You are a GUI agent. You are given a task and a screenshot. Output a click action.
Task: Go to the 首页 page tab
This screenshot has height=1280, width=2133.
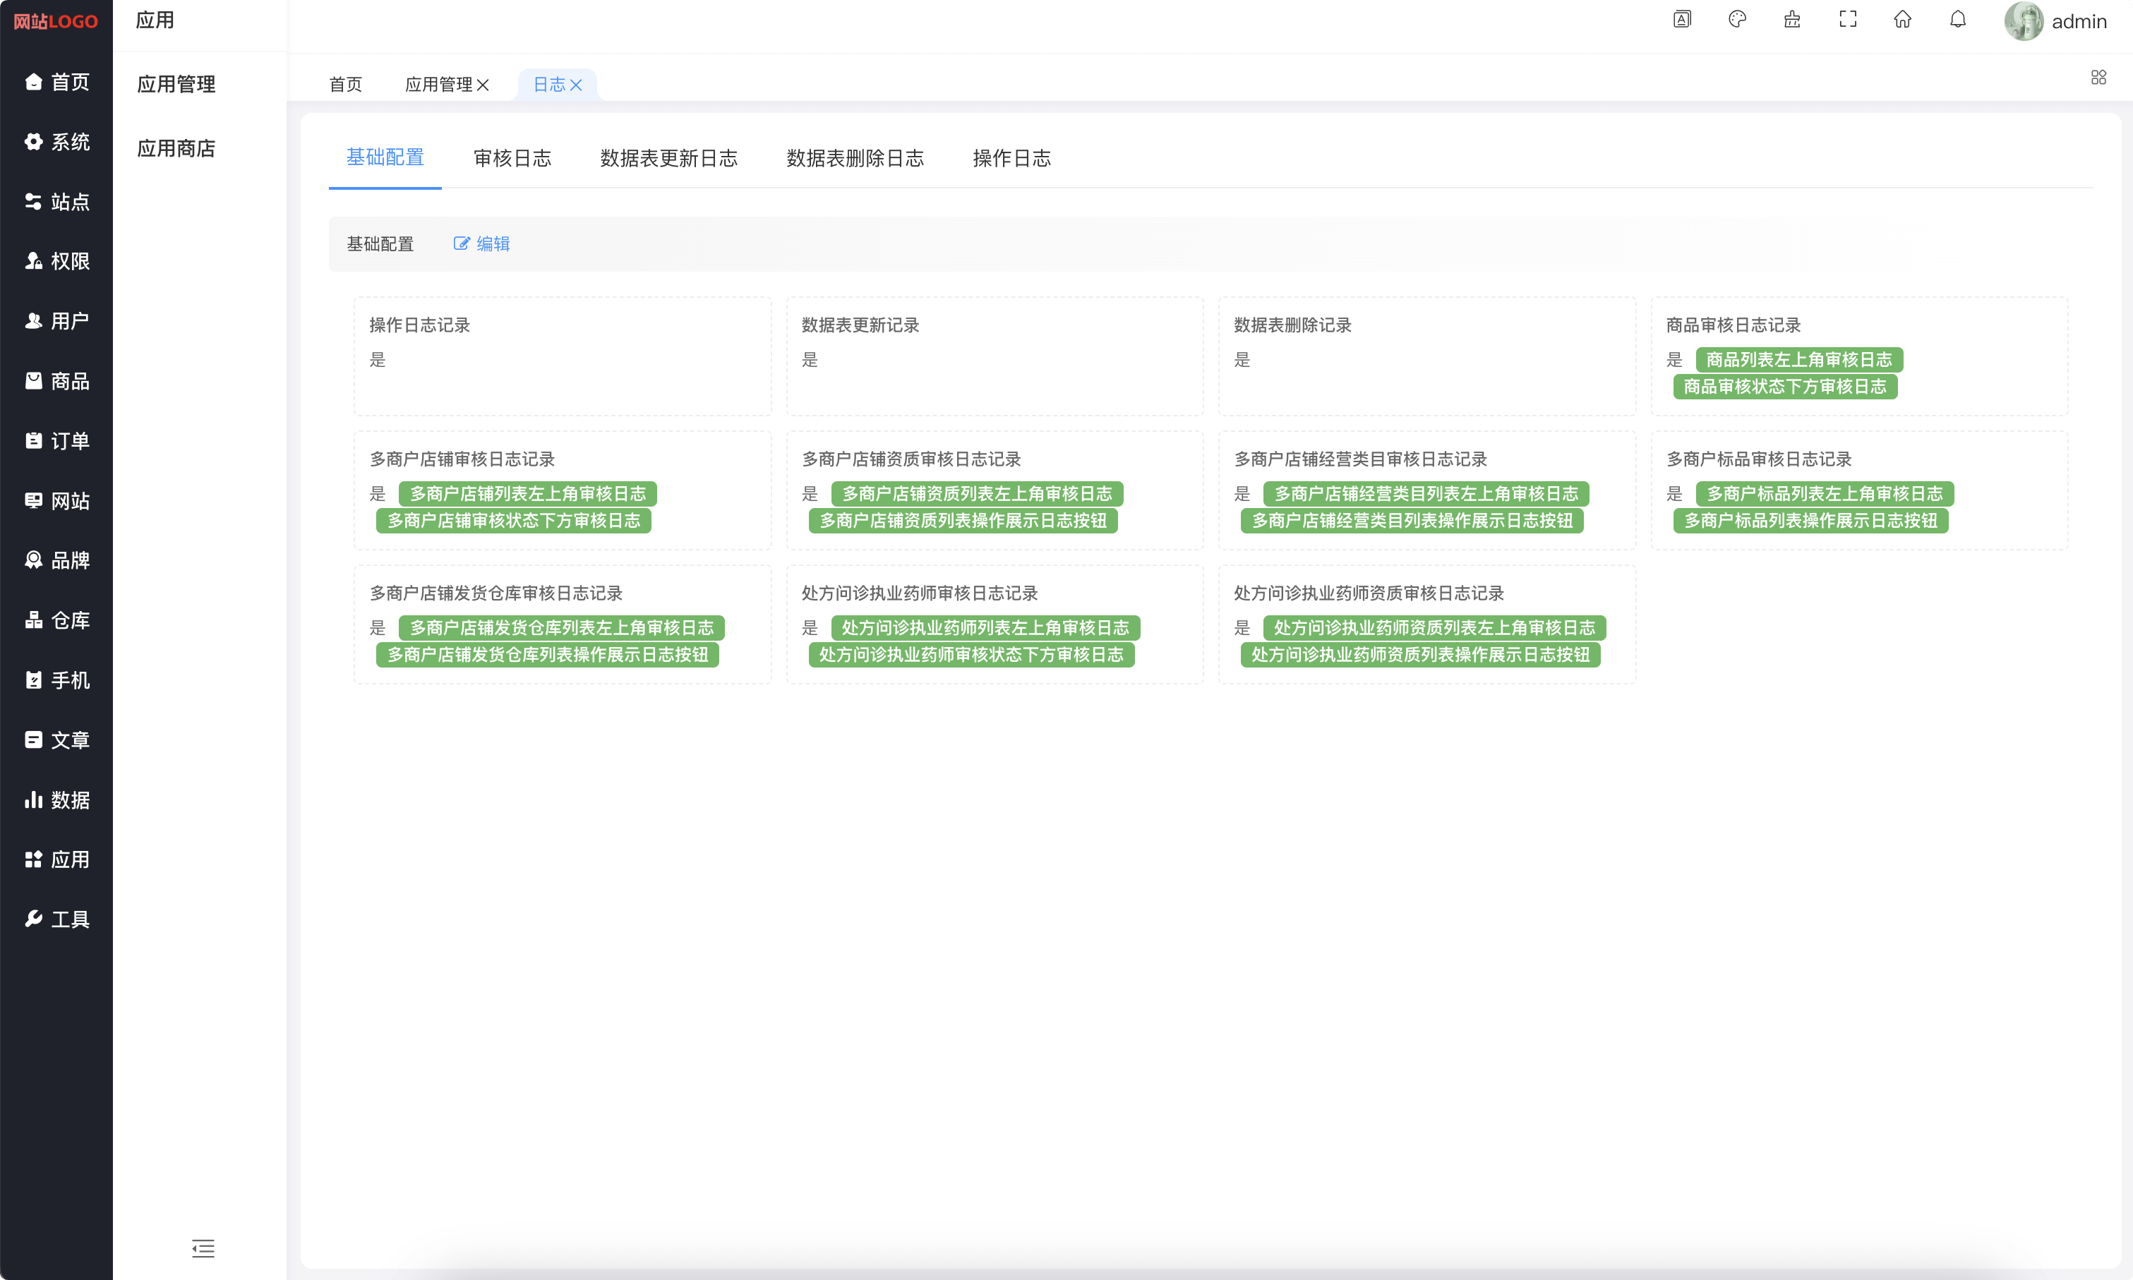click(x=345, y=85)
